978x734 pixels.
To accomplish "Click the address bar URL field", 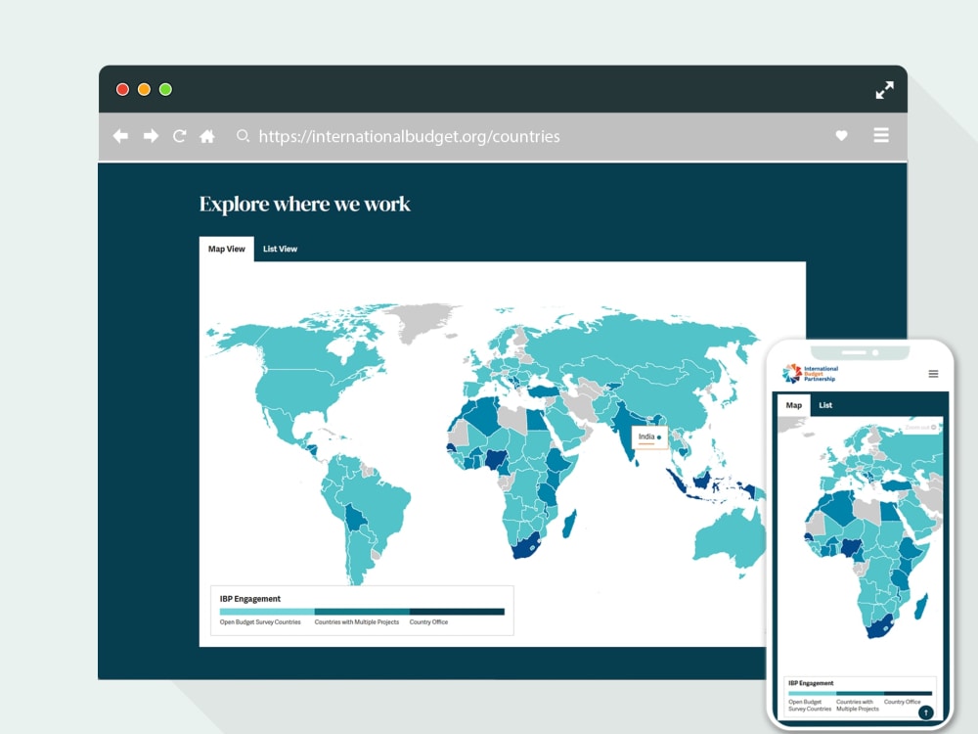I will coord(409,136).
